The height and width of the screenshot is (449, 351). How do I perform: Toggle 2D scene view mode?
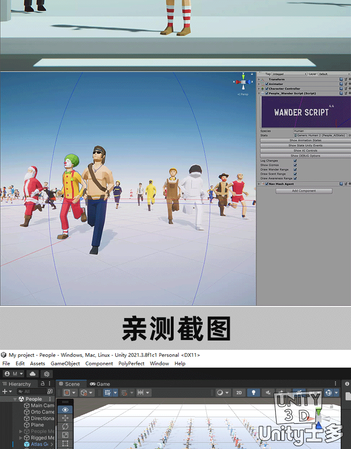(x=239, y=393)
